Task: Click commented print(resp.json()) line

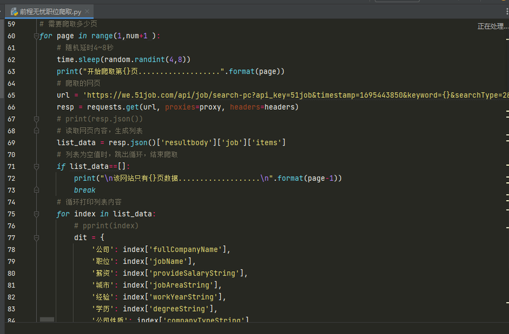Action: [x=100, y=119]
